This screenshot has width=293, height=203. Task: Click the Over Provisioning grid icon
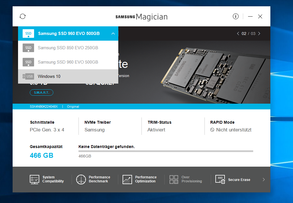click(174, 180)
